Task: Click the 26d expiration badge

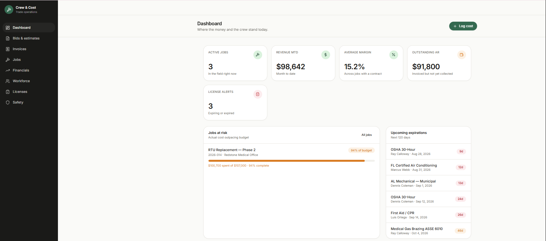Action: [460, 215]
